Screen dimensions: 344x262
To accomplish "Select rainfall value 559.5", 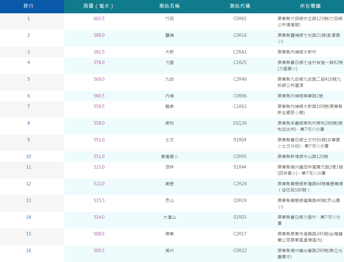I will [x=99, y=106].
